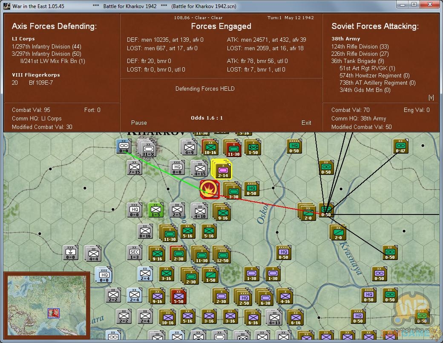The width and height of the screenshot is (443, 343).
Task: Select the red 11-30 Soviet armor counter
Action: pos(233,148)
